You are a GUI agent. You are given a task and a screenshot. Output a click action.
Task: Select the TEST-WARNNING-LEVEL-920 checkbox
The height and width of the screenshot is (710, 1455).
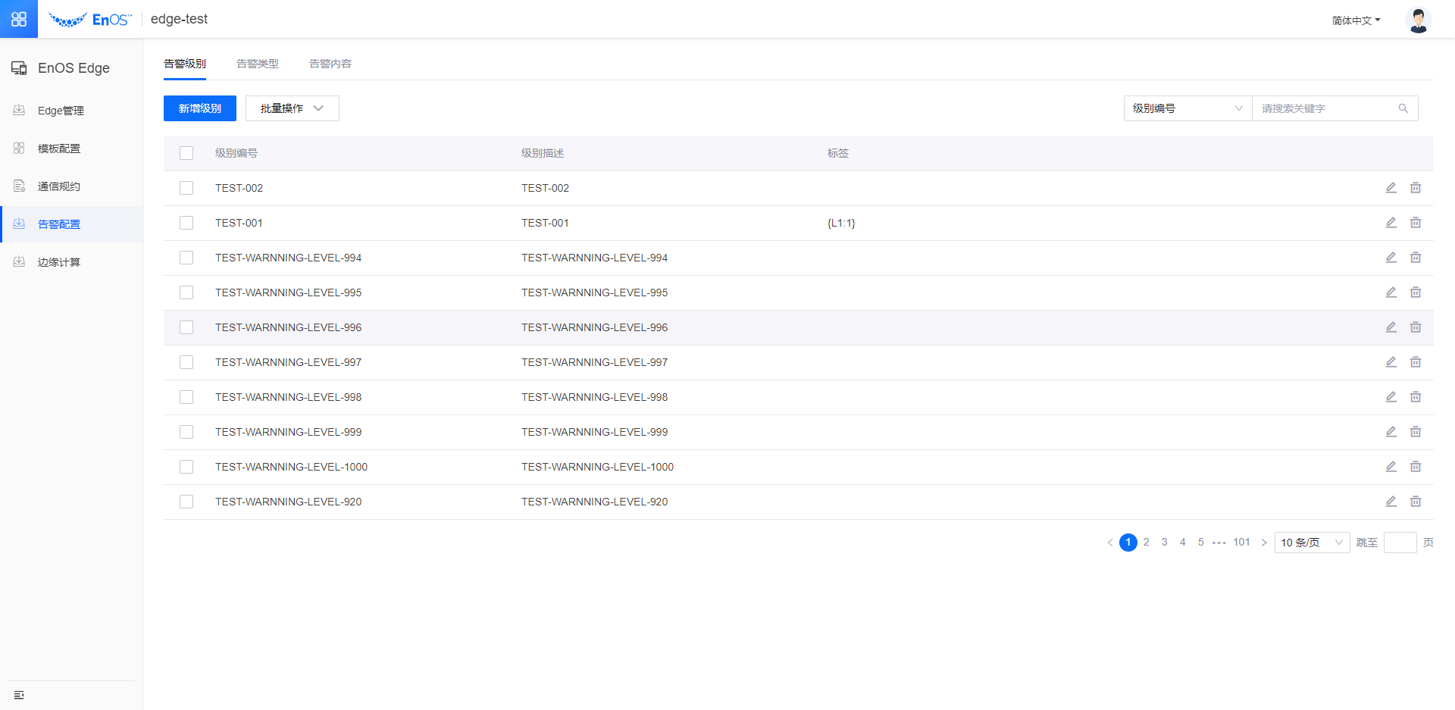pos(186,502)
